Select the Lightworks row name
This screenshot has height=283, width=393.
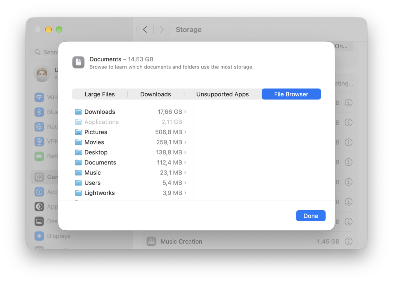coord(100,193)
